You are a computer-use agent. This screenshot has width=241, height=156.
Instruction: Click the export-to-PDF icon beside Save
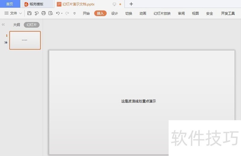coord(36,13)
